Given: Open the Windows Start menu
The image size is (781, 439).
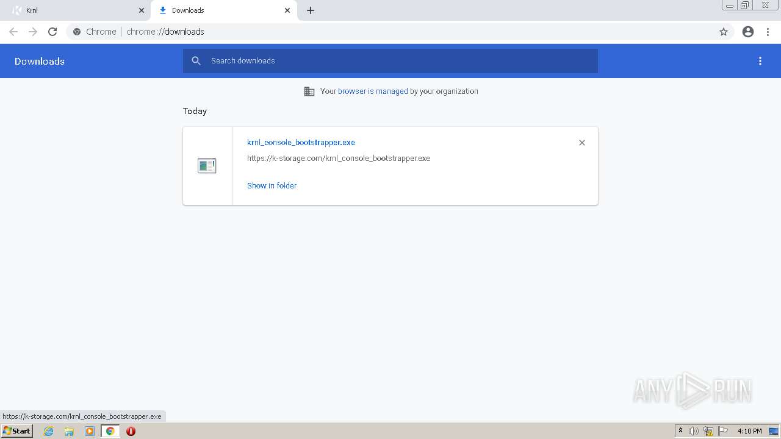Looking at the screenshot, I should (17, 431).
